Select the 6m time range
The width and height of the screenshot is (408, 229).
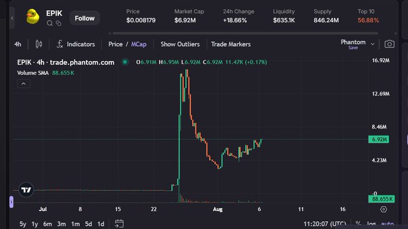[47, 224]
